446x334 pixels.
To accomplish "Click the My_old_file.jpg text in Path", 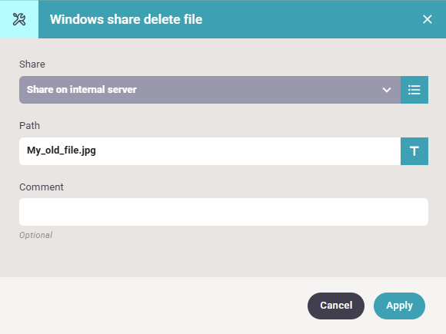I will 62,150.
